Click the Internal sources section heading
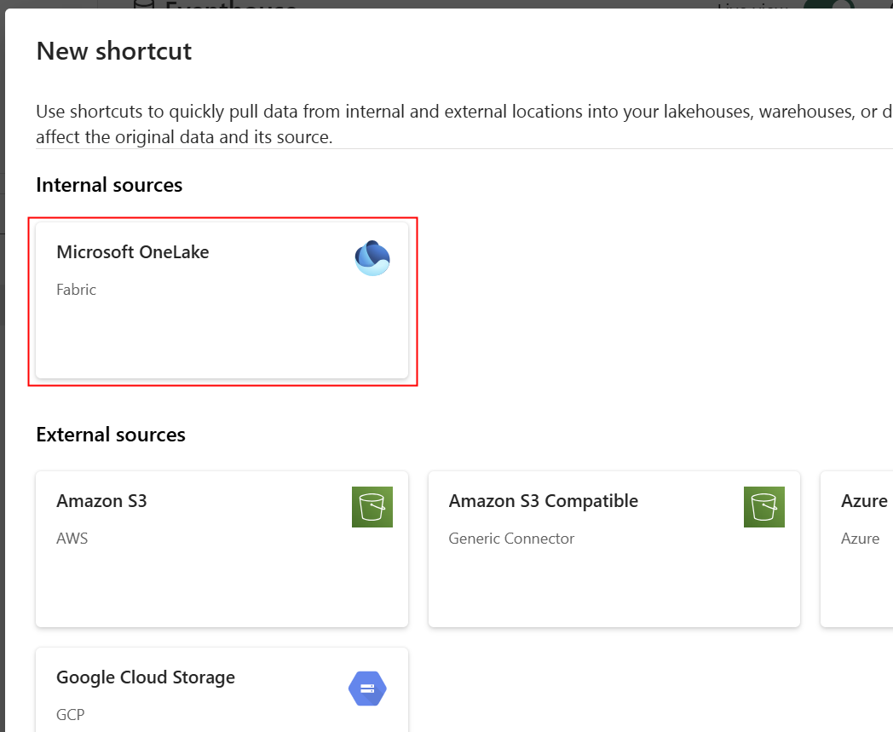893x732 pixels. [109, 185]
